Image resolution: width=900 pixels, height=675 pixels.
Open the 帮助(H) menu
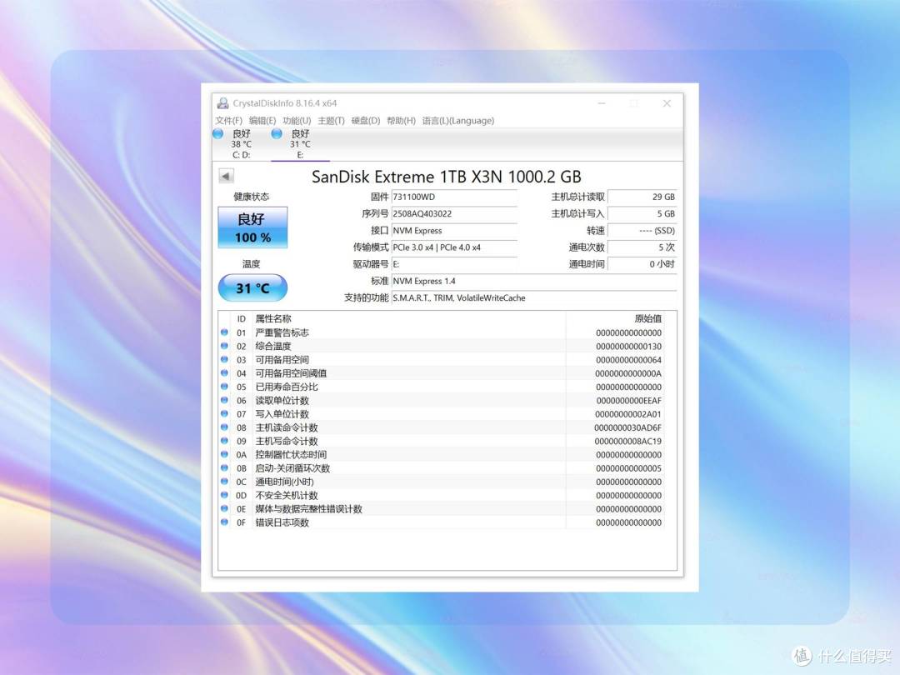[x=401, y=121]
